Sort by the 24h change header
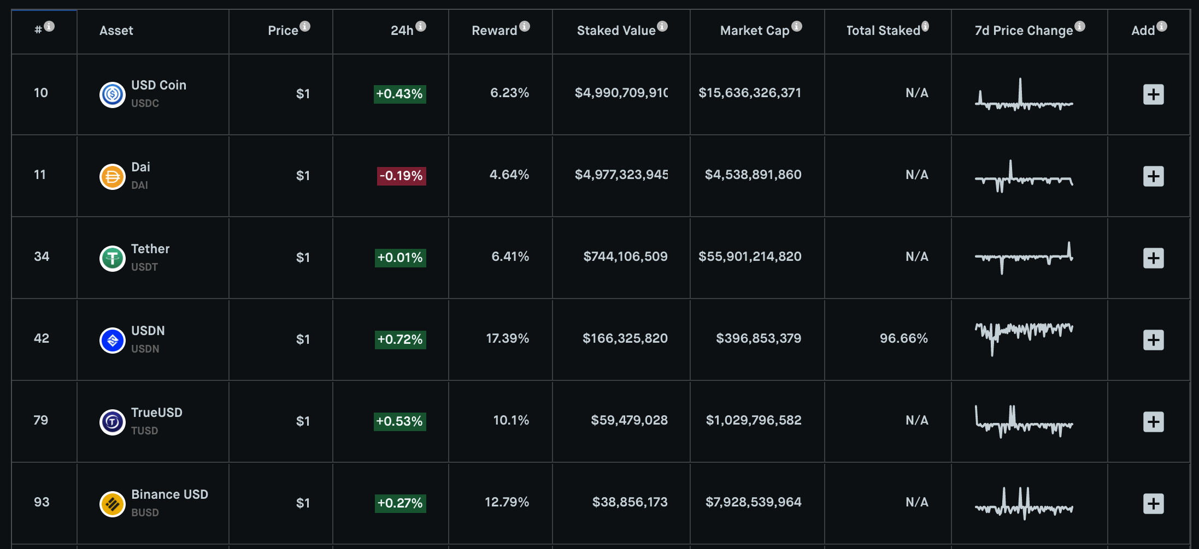 click(402, 31)
